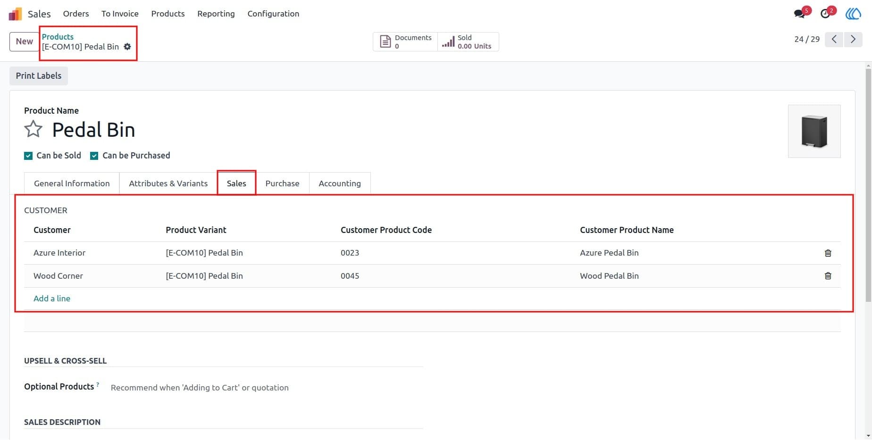The image size is (872, 440).
Task: Click the Products breadcrumb link
Action: pyautogui.click(x=58, y=37)
